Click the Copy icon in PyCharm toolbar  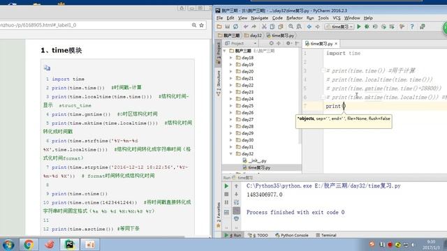coord(272,26)
